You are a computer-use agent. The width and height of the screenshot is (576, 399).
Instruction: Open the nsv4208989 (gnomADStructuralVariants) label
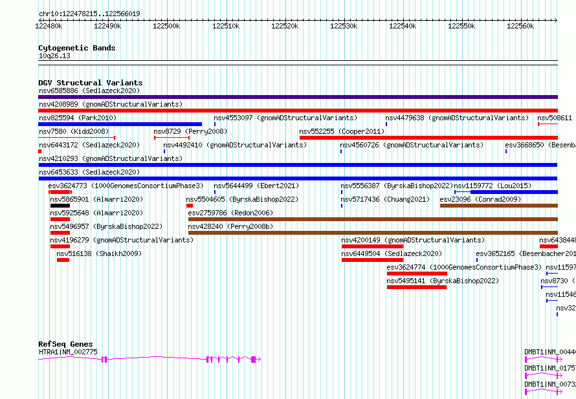point(111,104)
